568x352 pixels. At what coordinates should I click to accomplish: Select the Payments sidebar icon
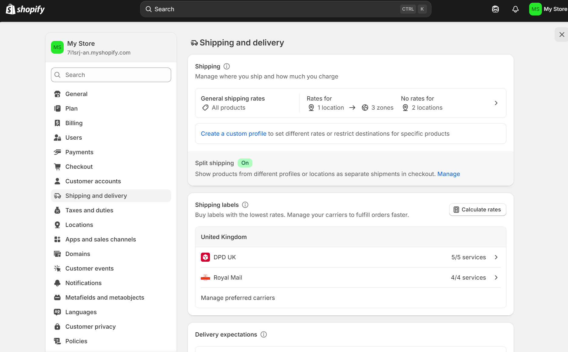(x=57, y=152)
